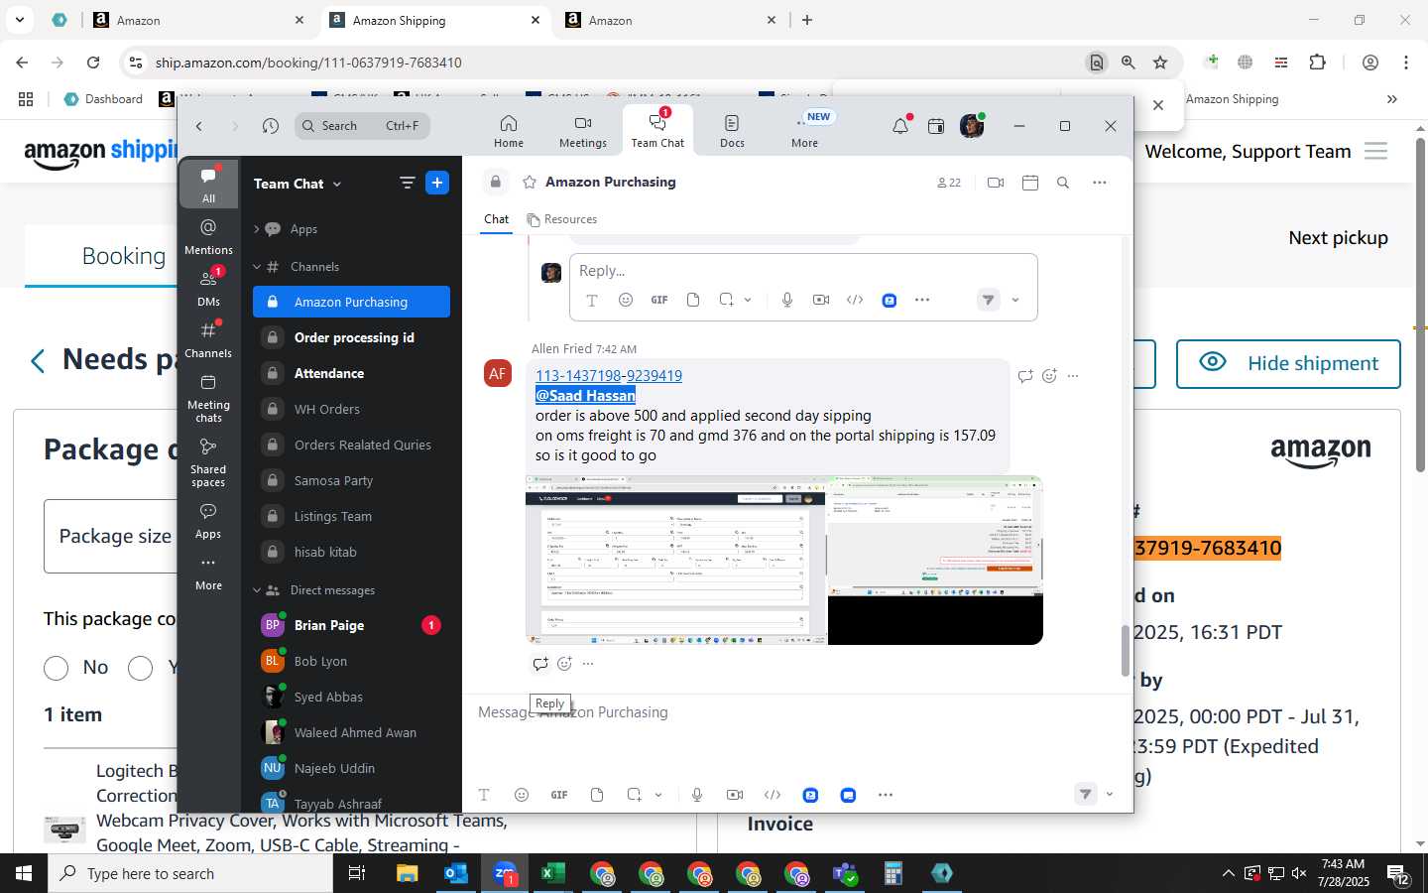Screen dimensions: 1428x893
Task: Open the OMS screenshot attachment
Action: (675, 561)
